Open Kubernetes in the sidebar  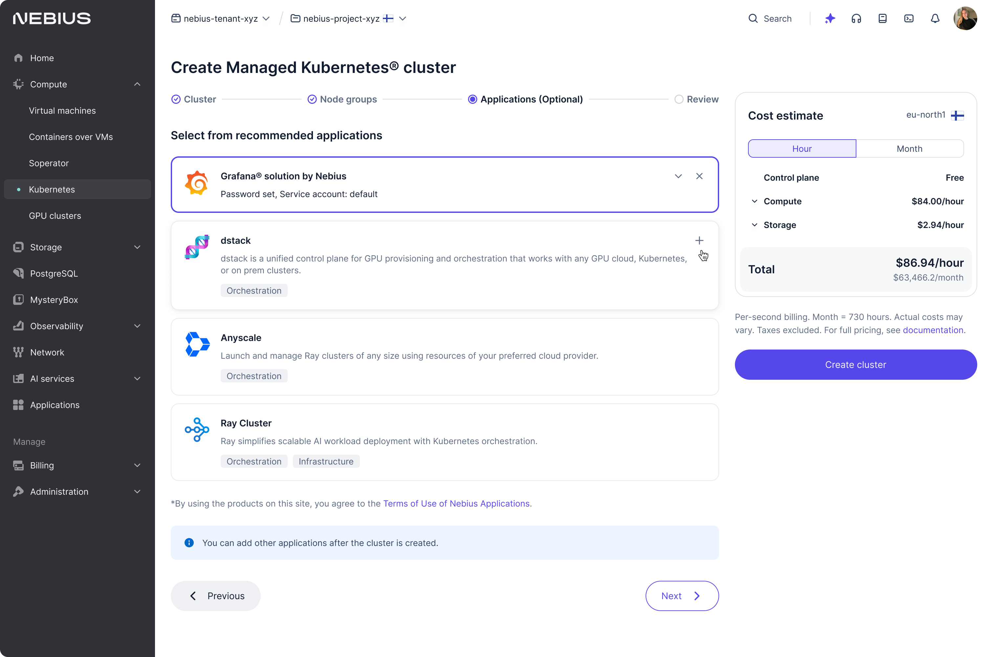(x=77, y=190)
